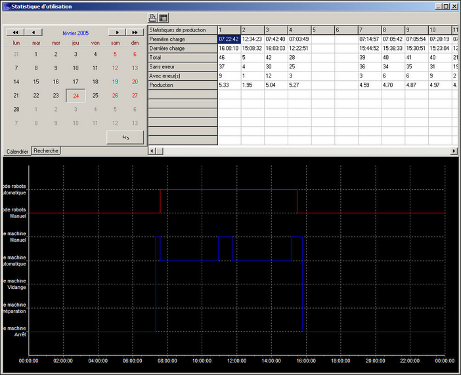Click the table scrollbar left arrow
The width and height of the screenshot is (461, 375).
coord(152,151)
